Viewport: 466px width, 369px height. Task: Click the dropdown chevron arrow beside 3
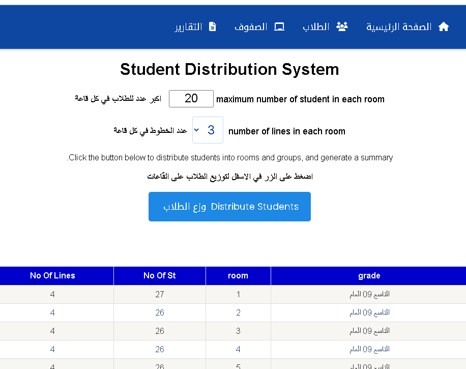196,130
